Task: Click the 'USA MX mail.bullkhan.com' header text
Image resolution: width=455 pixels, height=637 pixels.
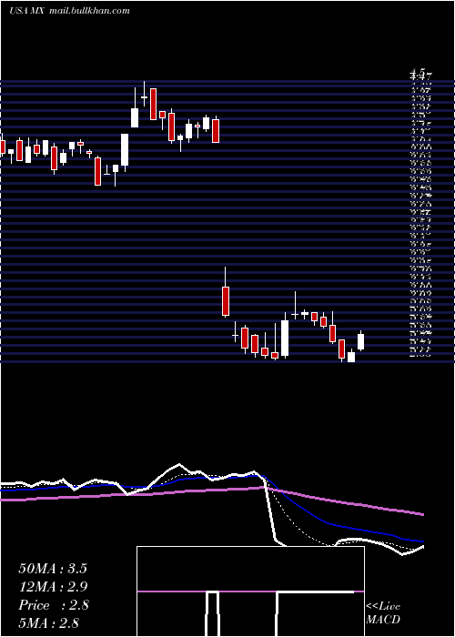Action: [69, 11]
